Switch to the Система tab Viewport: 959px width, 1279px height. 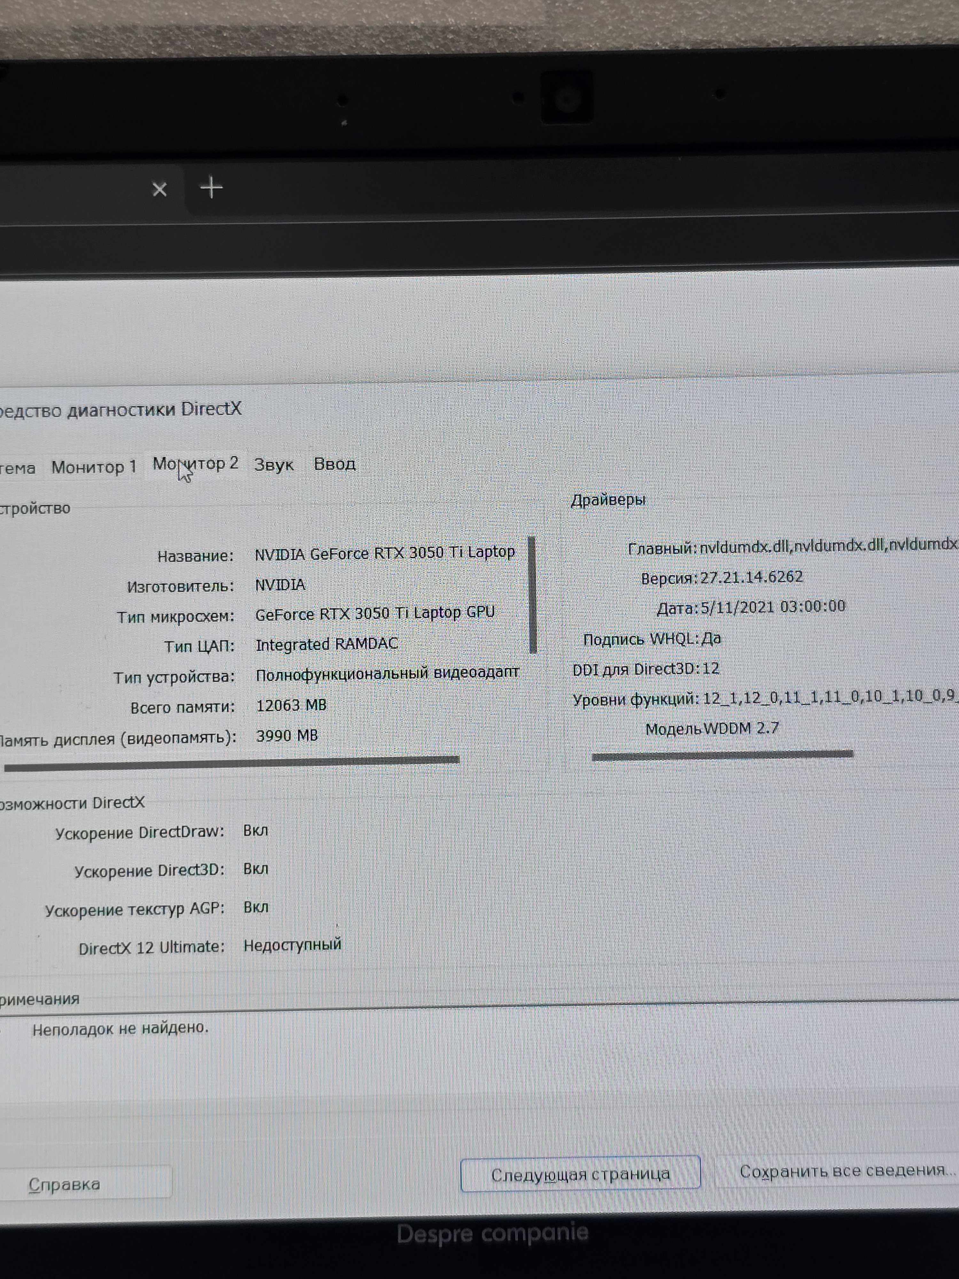click(17, 468)
